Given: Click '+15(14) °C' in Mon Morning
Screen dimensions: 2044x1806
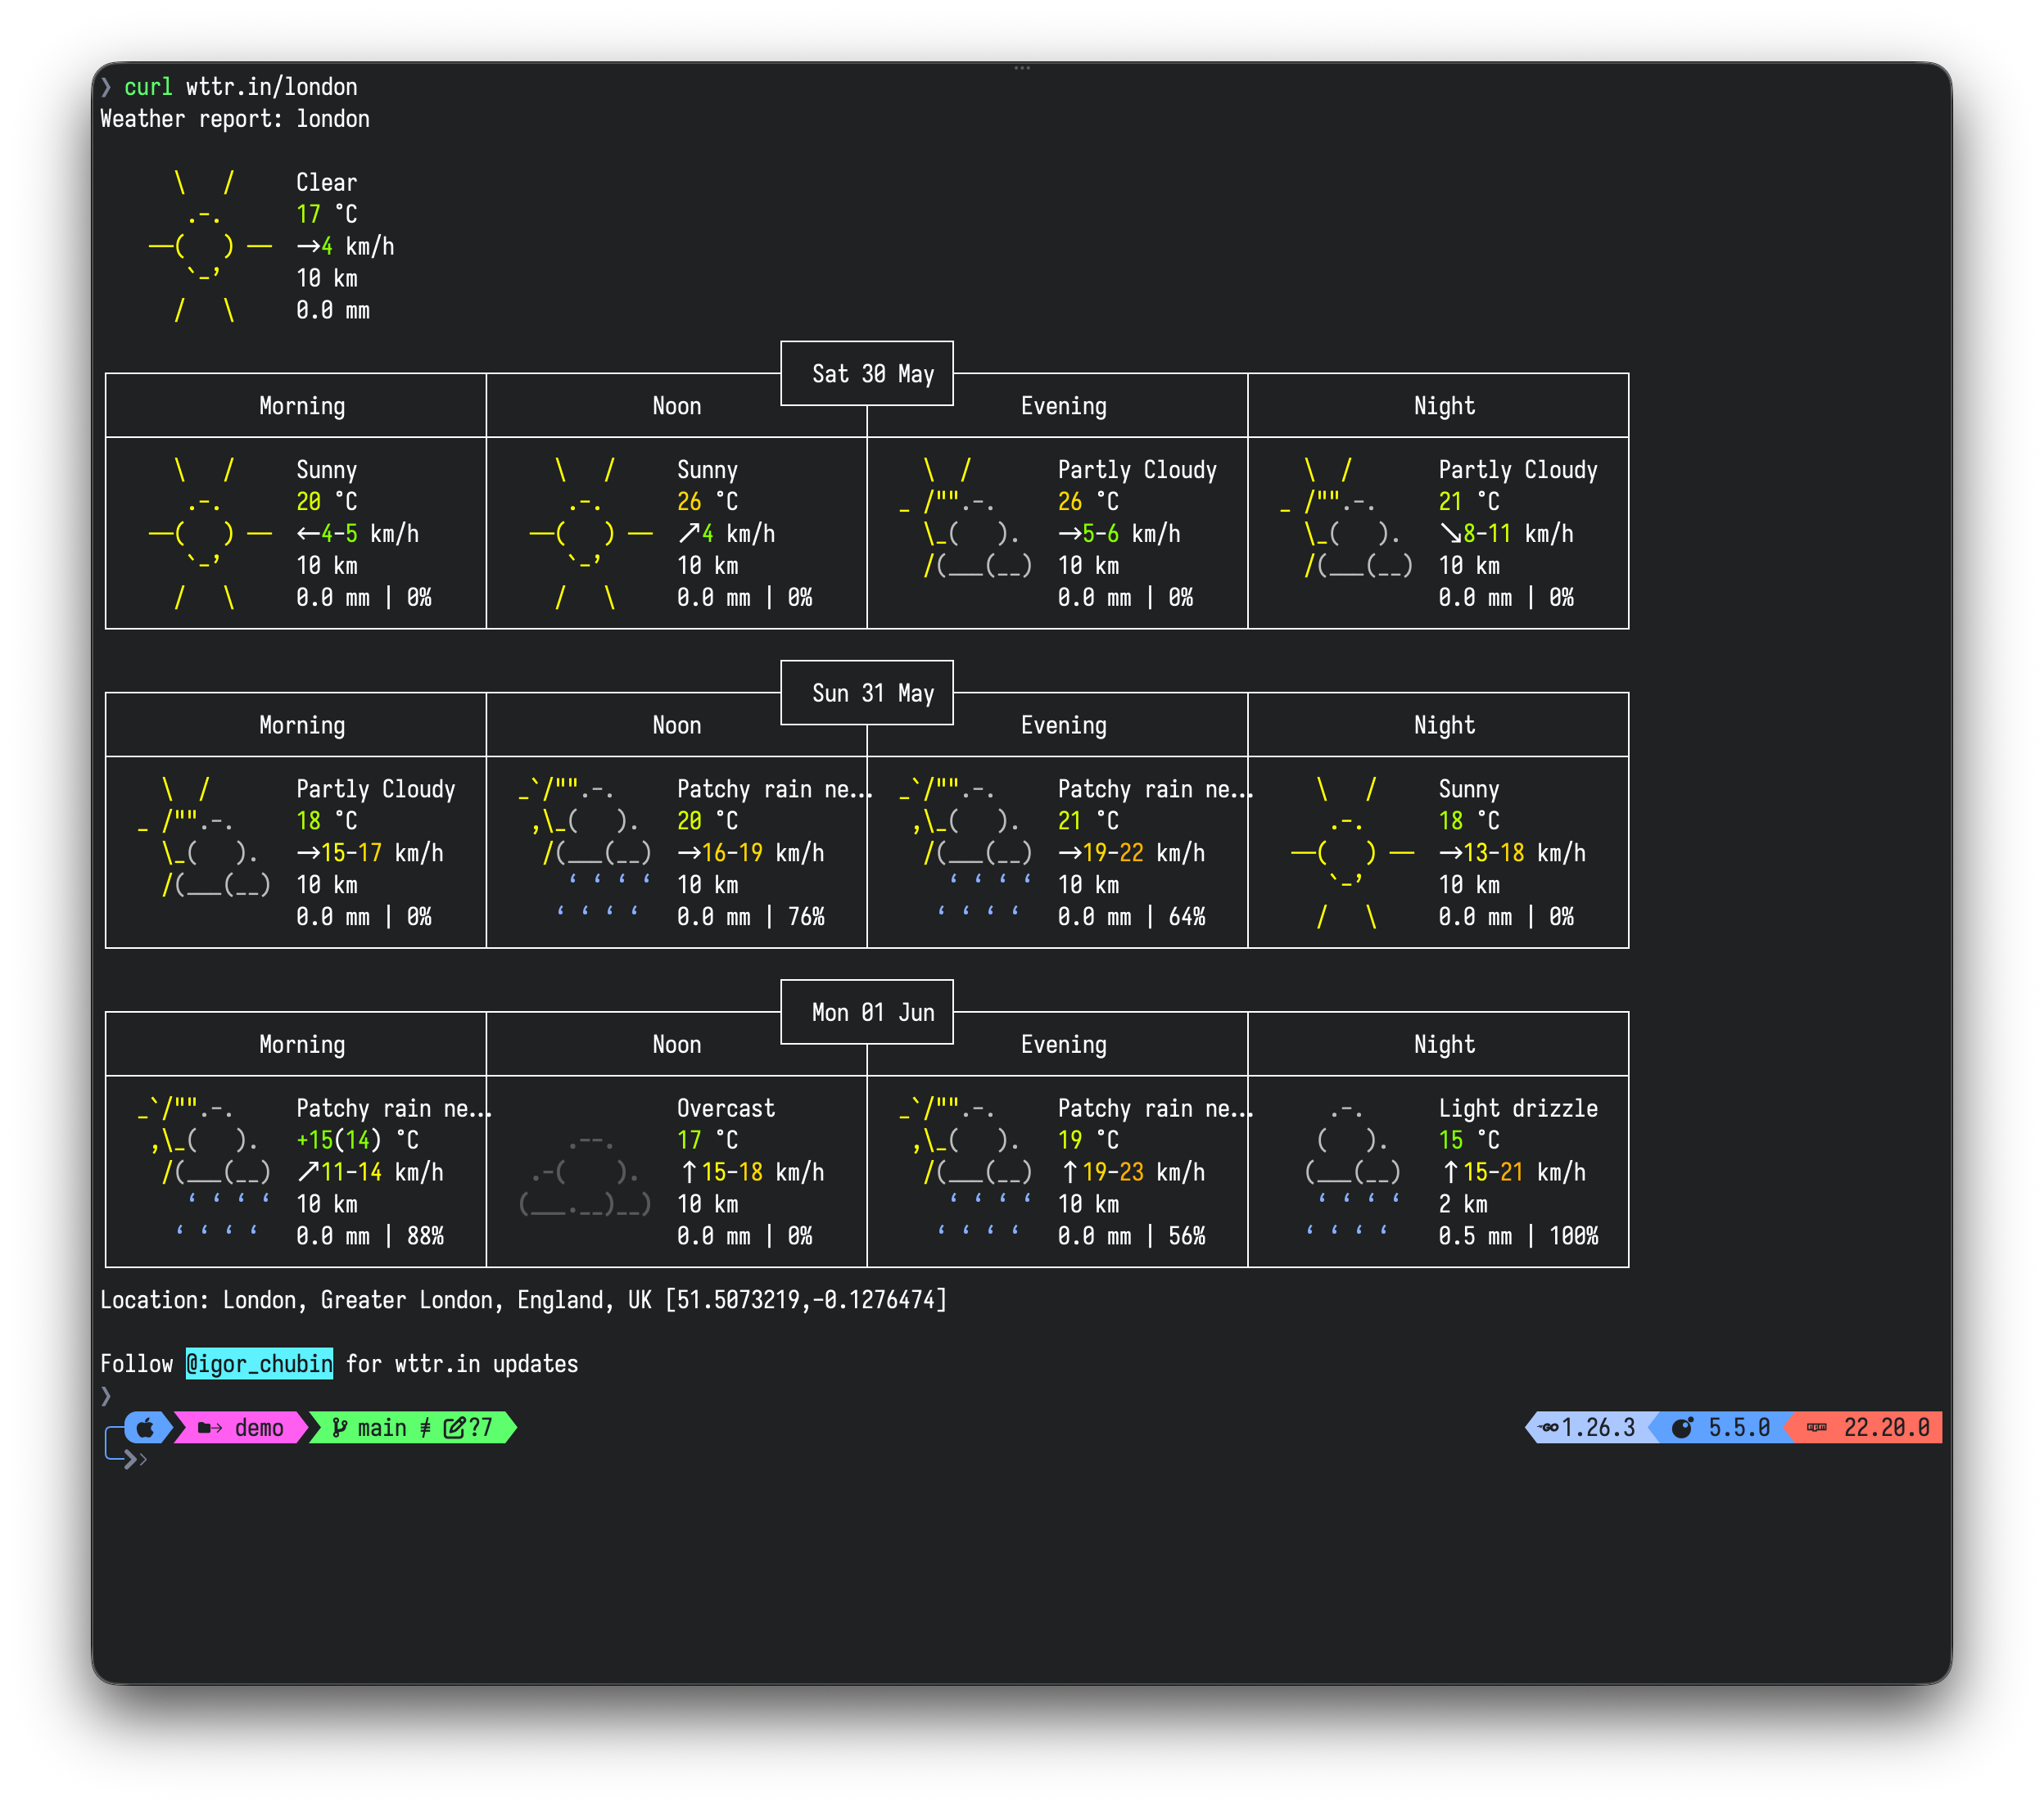Looking at the screenshot, I should pos(357,1140).
